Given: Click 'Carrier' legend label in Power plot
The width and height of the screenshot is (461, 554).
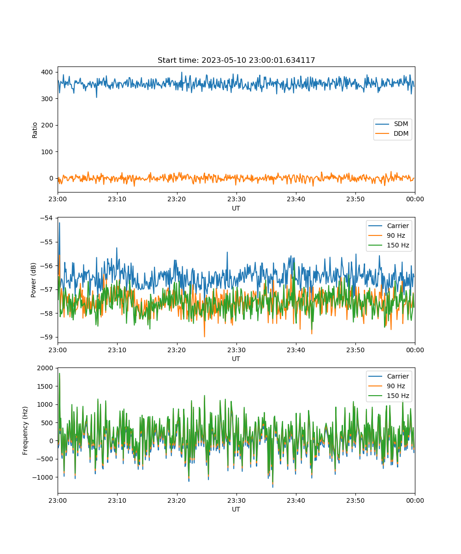Looking at the screenshot, I should [397, 226].
